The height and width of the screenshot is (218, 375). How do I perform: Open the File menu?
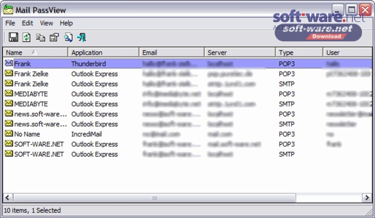tap(10, 23)
